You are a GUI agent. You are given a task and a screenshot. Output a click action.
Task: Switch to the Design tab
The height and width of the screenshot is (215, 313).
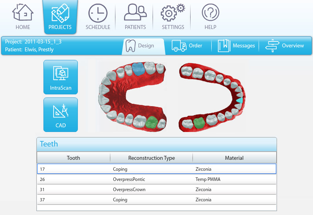click(x=144, y=46)
